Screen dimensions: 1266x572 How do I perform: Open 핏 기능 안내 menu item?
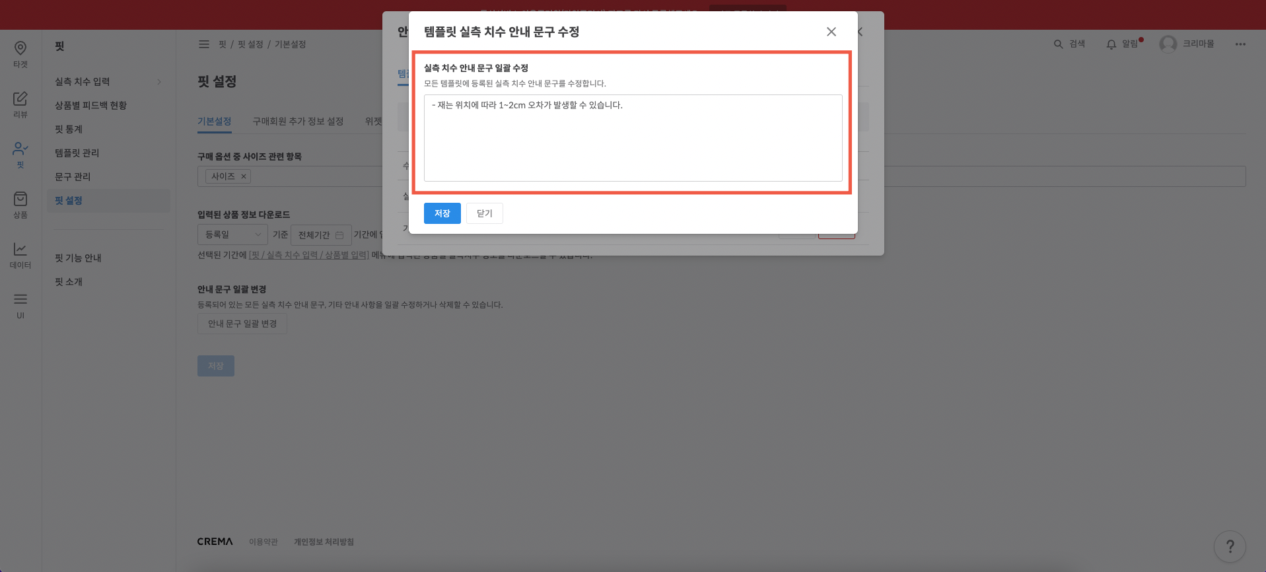click(x=78, y=258)
